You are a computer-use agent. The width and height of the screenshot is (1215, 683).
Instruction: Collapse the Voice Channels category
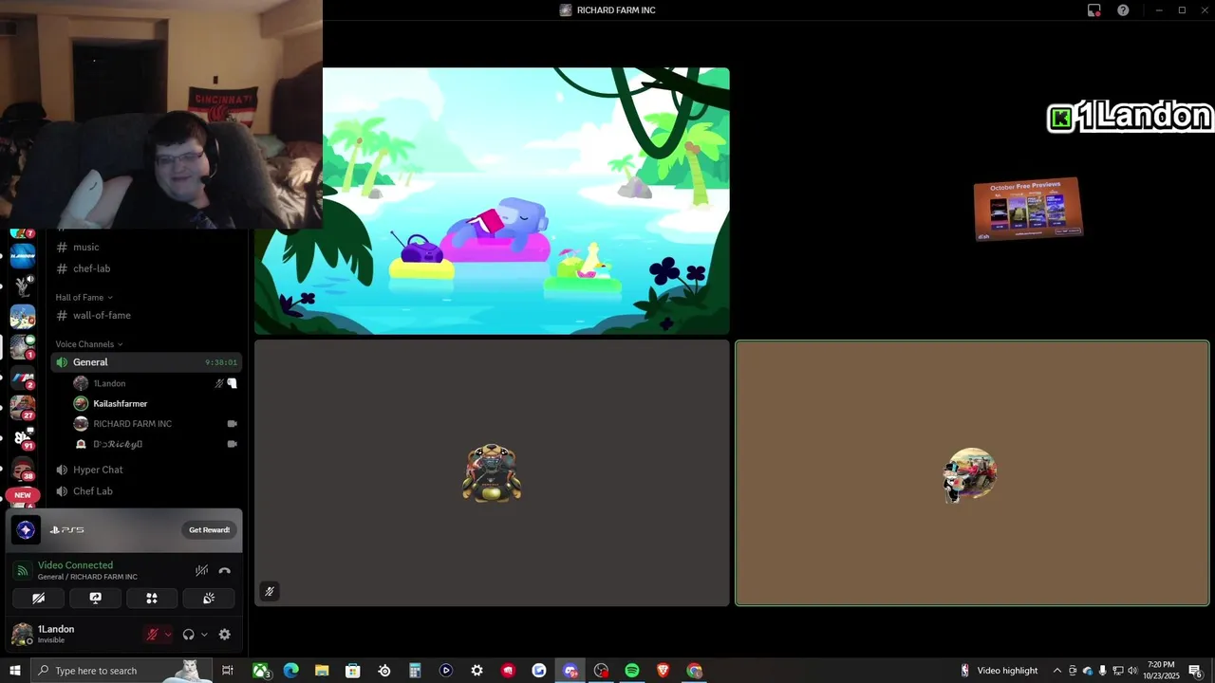tap(89, 344)
